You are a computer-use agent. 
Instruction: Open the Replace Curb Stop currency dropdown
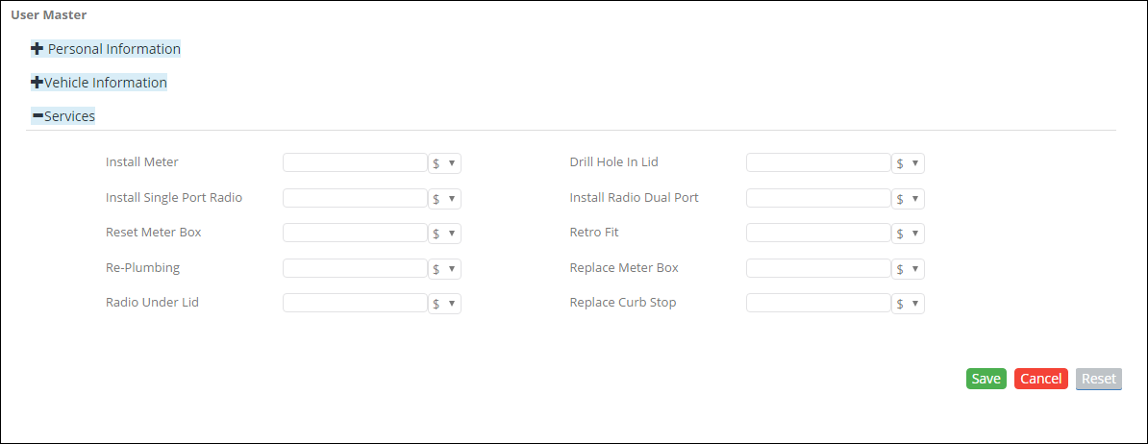pyautogui.click(x=909, y=304)
